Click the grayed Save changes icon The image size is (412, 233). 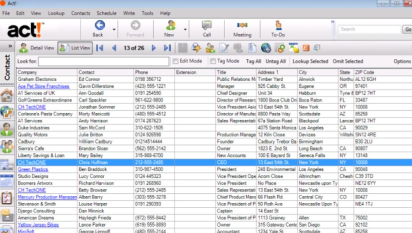tap(183, 48)
